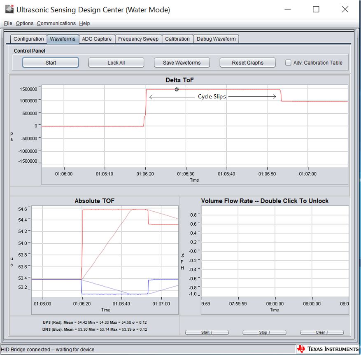Expand the Communications menu
The width and height of the screenshot is (361, 355).
pyautogui.click(x=56, y=23)
